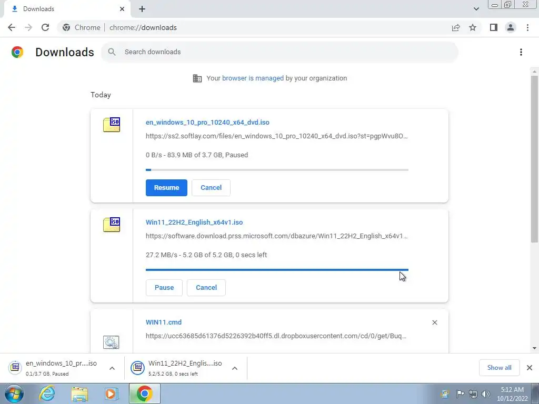The image size is (539, 404).
Task: Cancel the Win11_22H2 download
Action: [x=206, y=288]
